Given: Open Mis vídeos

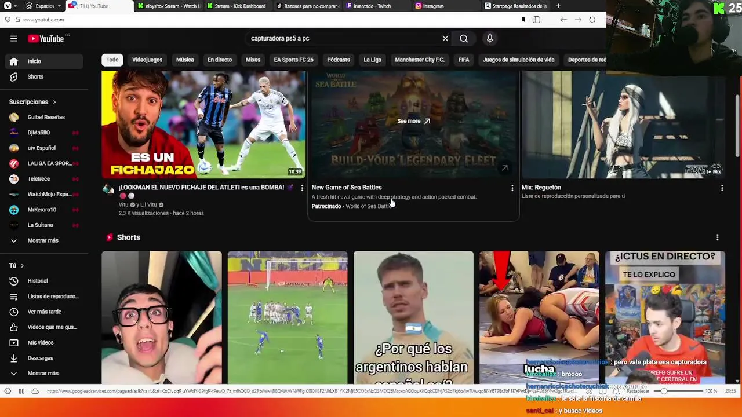Looking at the screenshot, I should tap(44, 343).
